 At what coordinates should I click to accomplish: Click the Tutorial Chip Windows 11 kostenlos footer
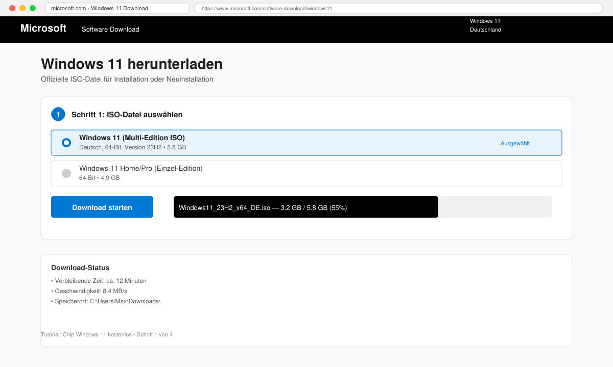tap(107, 335)
